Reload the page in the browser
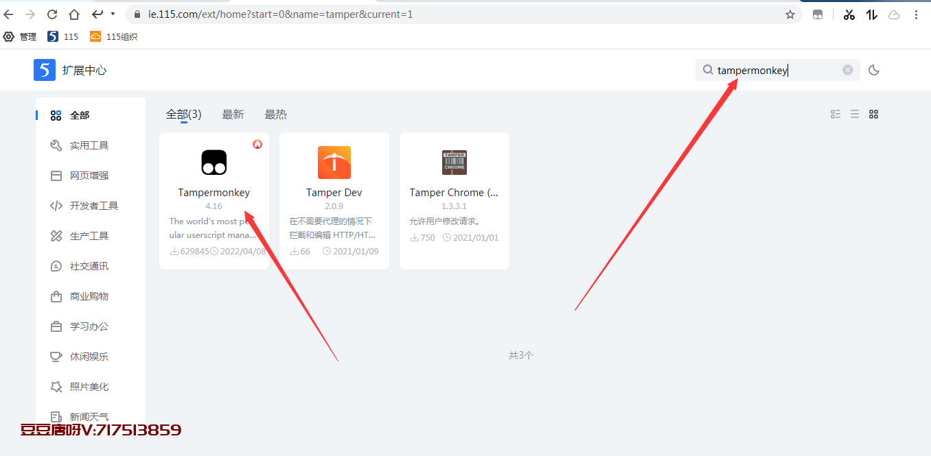 [x=52, y=14]
